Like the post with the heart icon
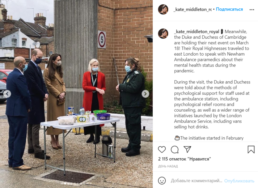Image resolution: width=258 pixels, height=188 pixels. (x=162, y=149)
